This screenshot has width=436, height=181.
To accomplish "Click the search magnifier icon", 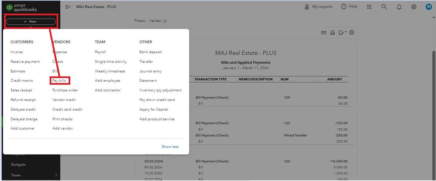I will 384,7.
